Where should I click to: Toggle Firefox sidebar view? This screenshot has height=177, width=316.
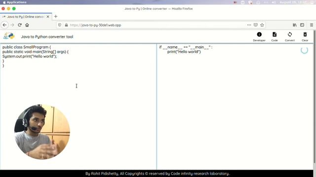(x=302, y=25)
